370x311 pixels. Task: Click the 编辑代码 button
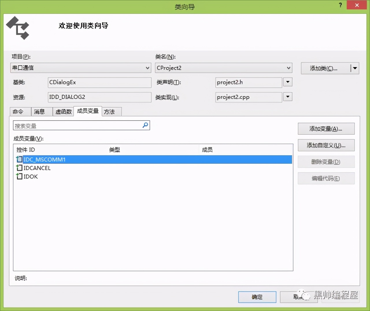click(326, 178)
